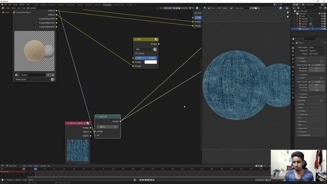Click the Render Layers scene icon
This screenshot has width=327, height=184.
pyautogui.click(x=16, y=75)
